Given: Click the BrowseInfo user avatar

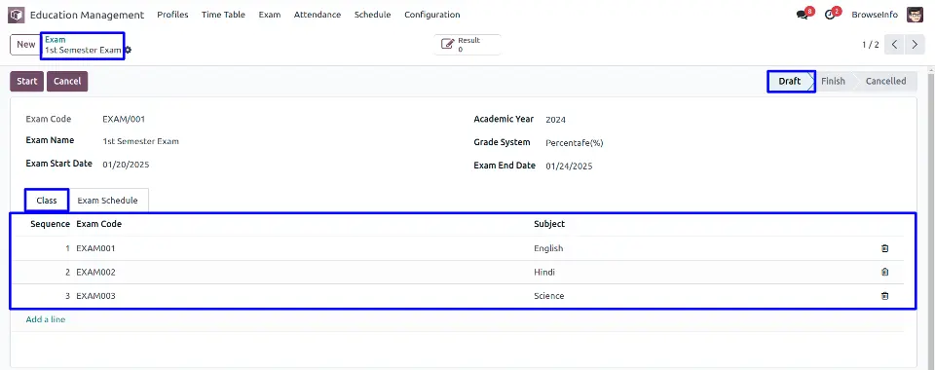Looking at the screenshot, I should (x=915, y=15).
